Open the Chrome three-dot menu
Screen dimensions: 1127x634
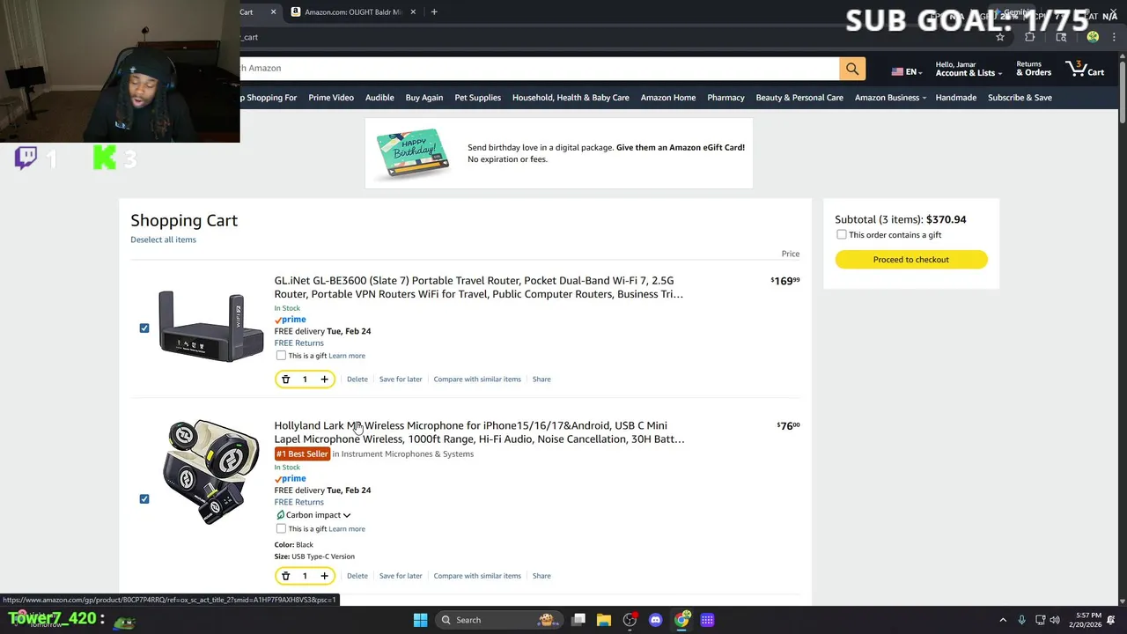1114,37
